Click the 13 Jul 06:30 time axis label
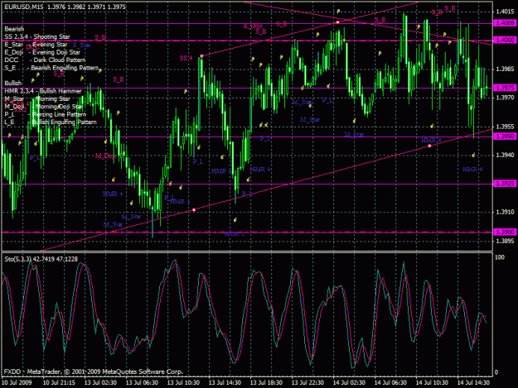Image resolution: width=518 pixels, height=388 pixels. click(142, 382)
